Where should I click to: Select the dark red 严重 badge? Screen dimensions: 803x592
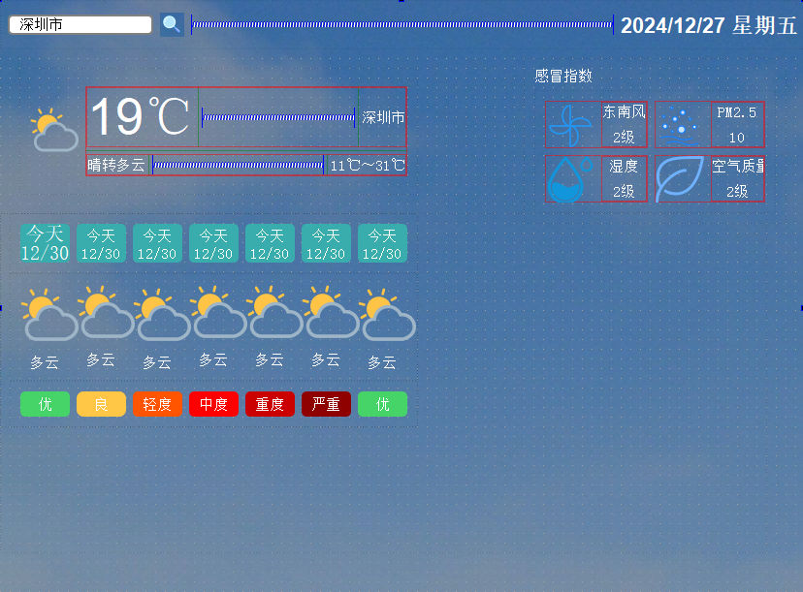326,404
